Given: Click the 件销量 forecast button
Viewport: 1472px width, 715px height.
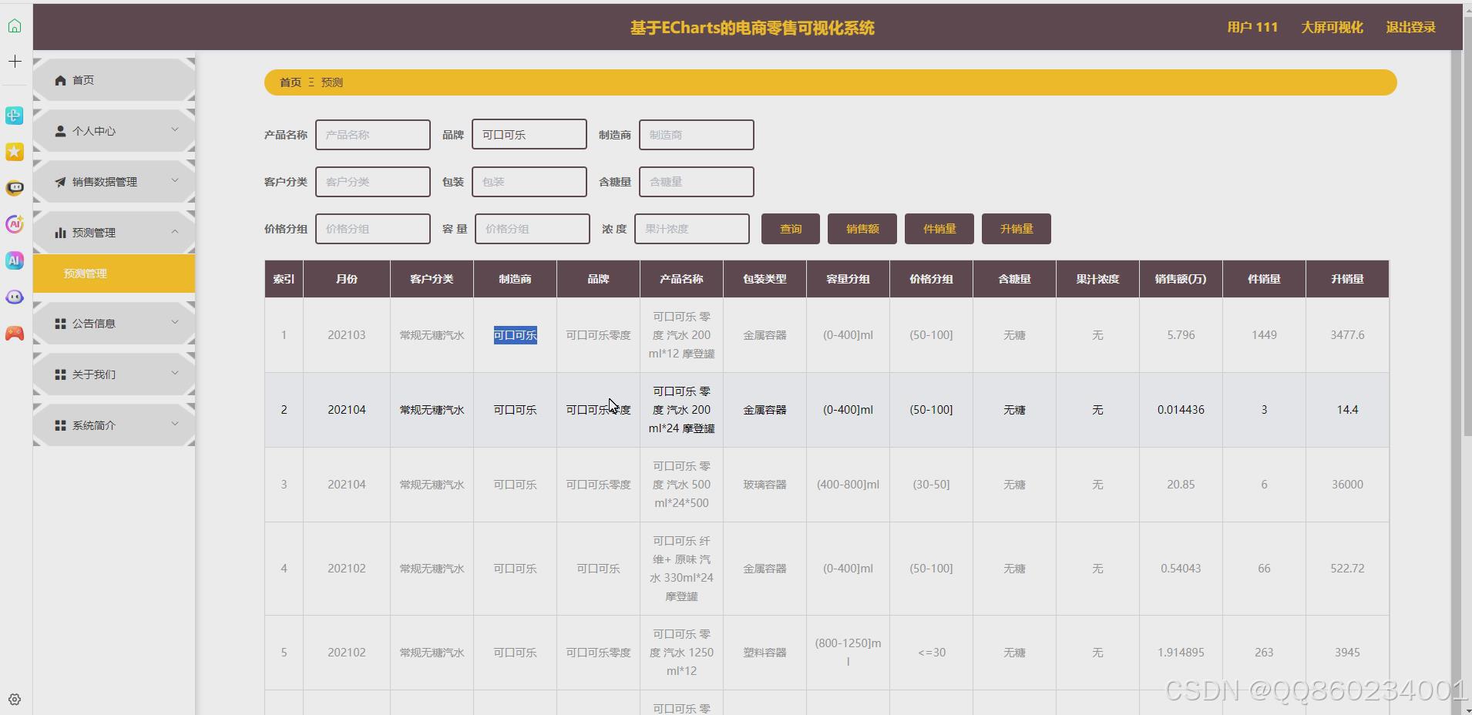Looking at the screenshot, I should pos(939,229).
